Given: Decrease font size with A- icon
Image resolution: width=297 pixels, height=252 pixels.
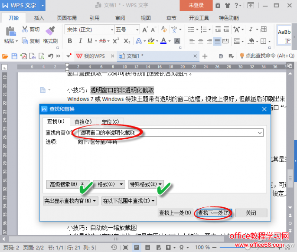Looking at the screenshot, I should coord(153,29).
